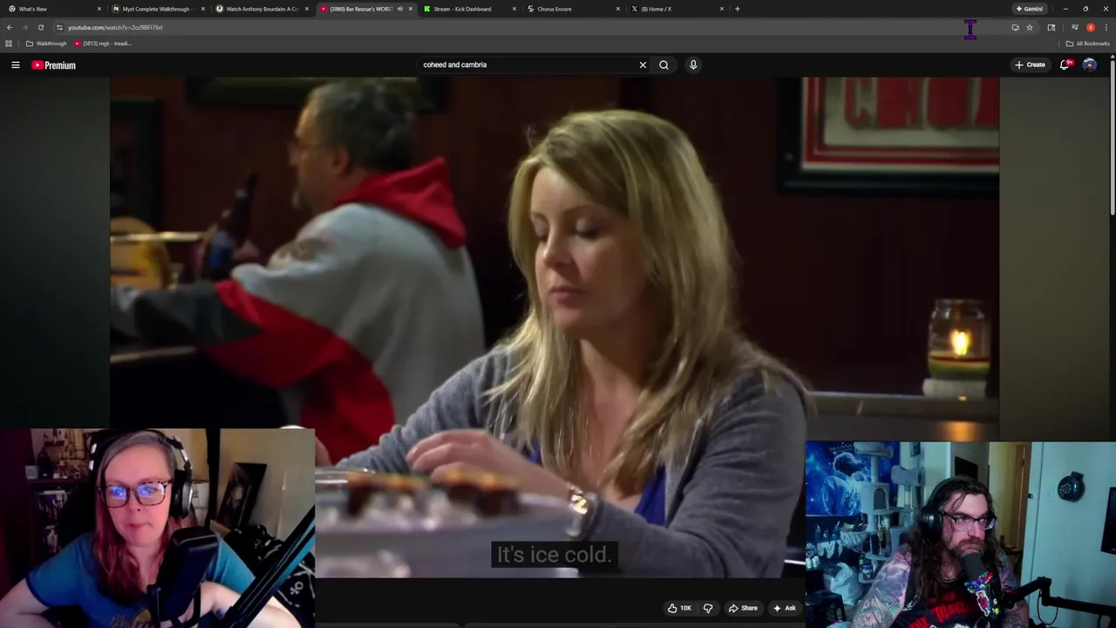This screenshot has height=628, width=1116.
Task: Open the YouTube Create menu
Action: tap(1030, 65)
